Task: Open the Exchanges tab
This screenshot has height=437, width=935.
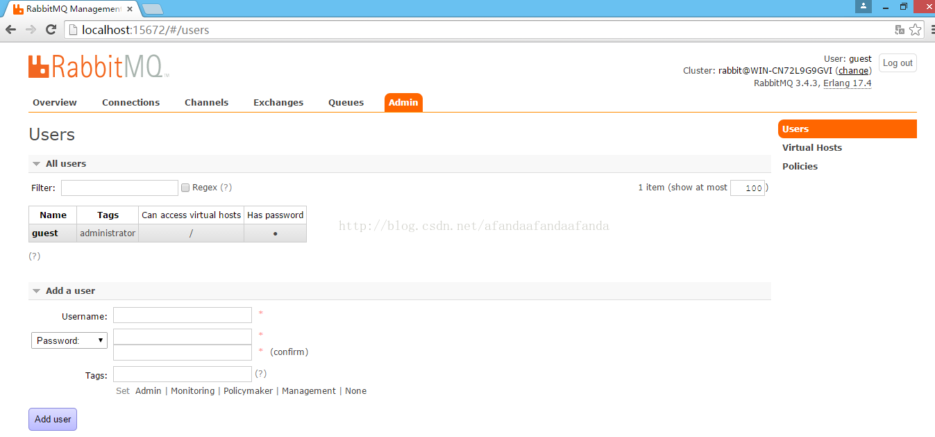Action: [x=278, y=102]
